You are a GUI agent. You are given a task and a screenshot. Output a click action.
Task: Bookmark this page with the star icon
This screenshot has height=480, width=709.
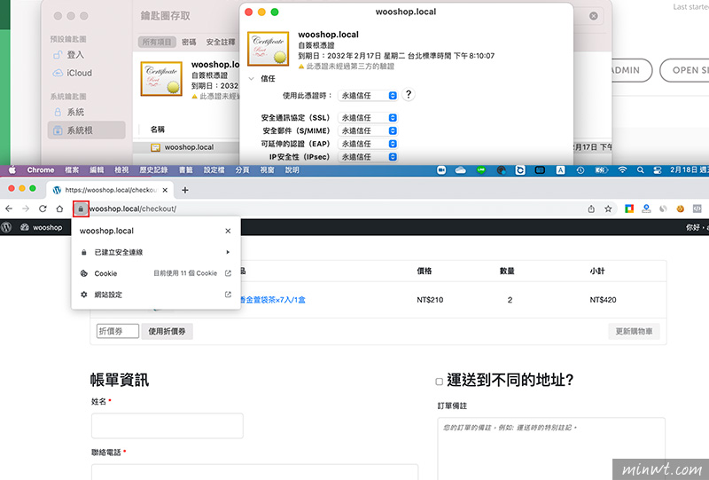point(608,209)
